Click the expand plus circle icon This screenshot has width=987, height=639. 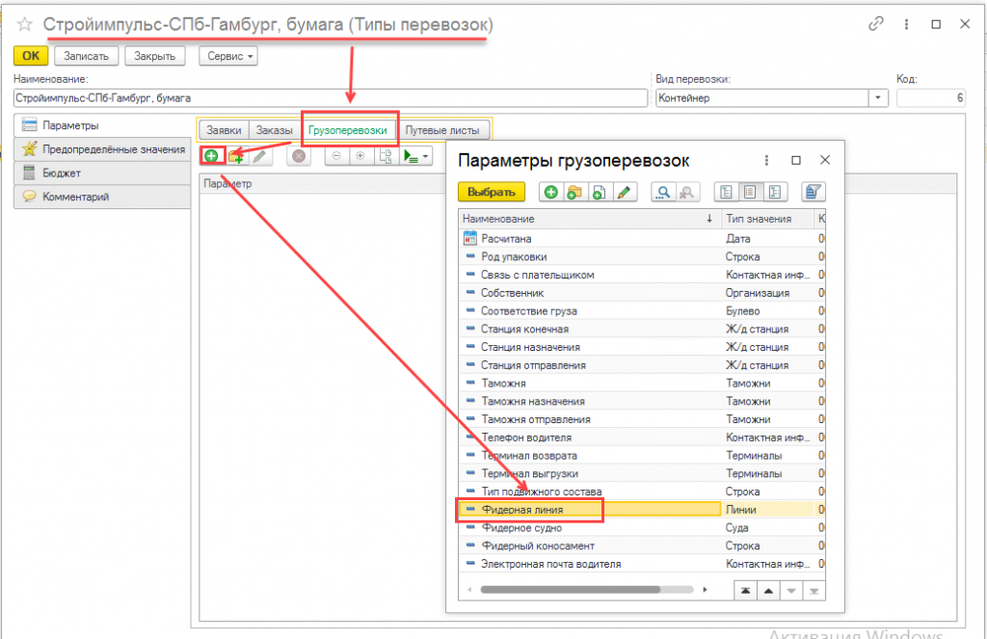[x=360, y=155]
